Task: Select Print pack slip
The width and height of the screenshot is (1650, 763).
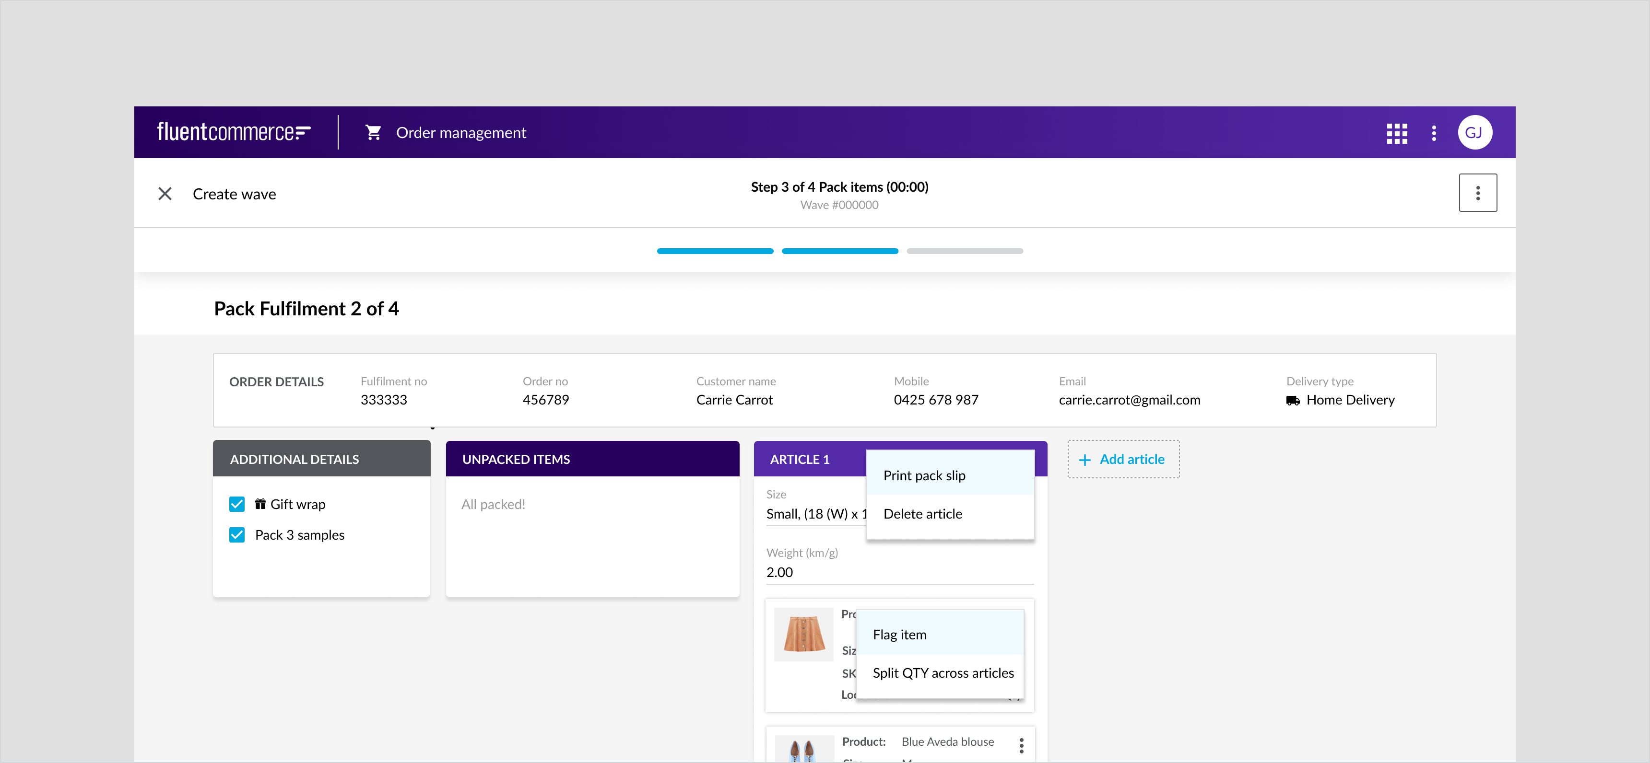Action: (x=924, y=475)
